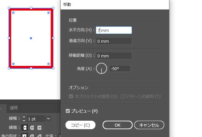Choose the miter join corner icon

tap(24, 135)
